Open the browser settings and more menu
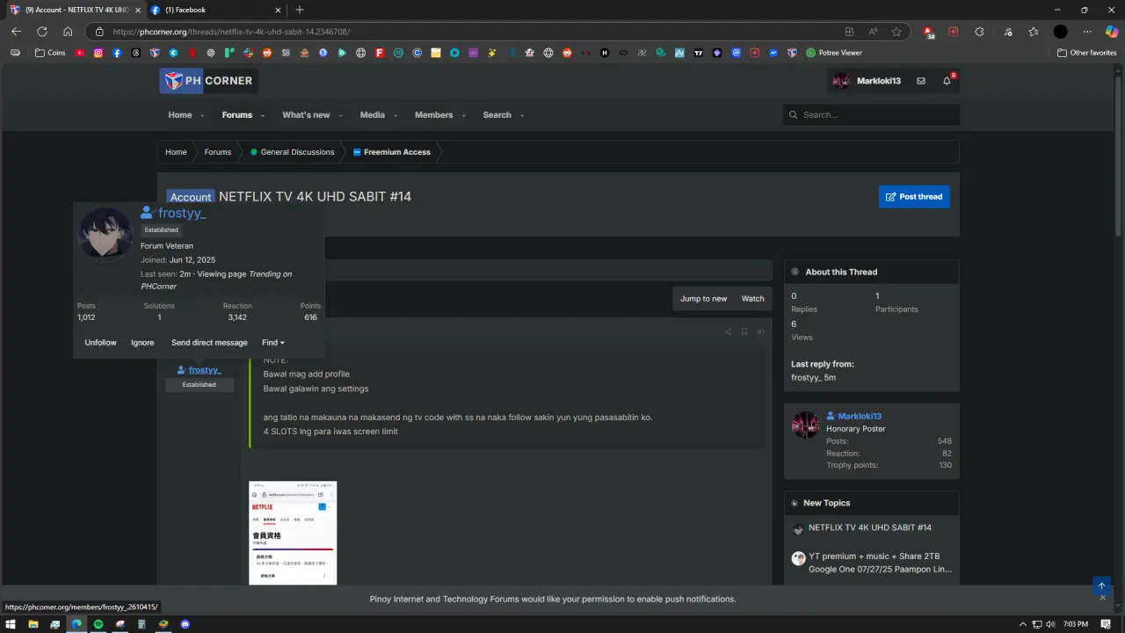 click(1087, 32)
